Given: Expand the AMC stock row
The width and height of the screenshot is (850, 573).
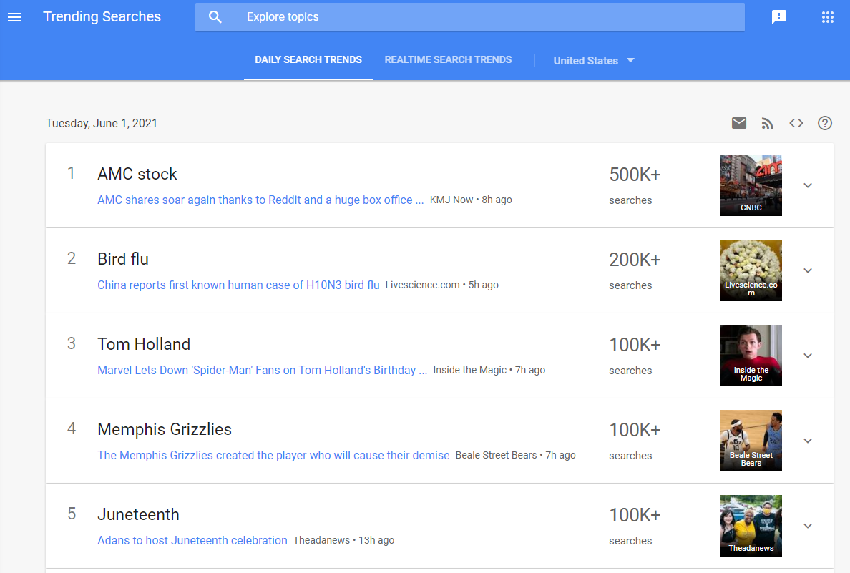Looking at the screenshot, I should click(808, 185).
